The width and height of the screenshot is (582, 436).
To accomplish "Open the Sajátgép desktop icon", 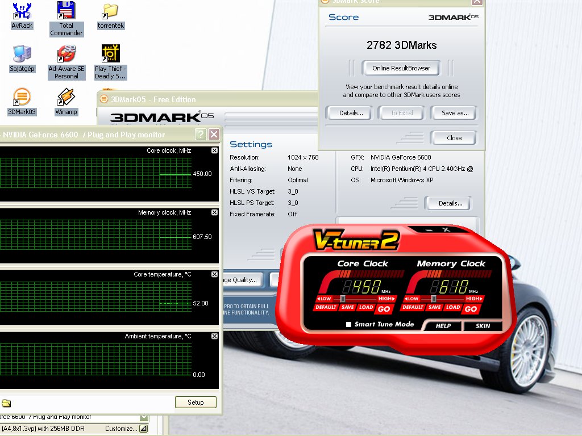I will tap(22, 58).
